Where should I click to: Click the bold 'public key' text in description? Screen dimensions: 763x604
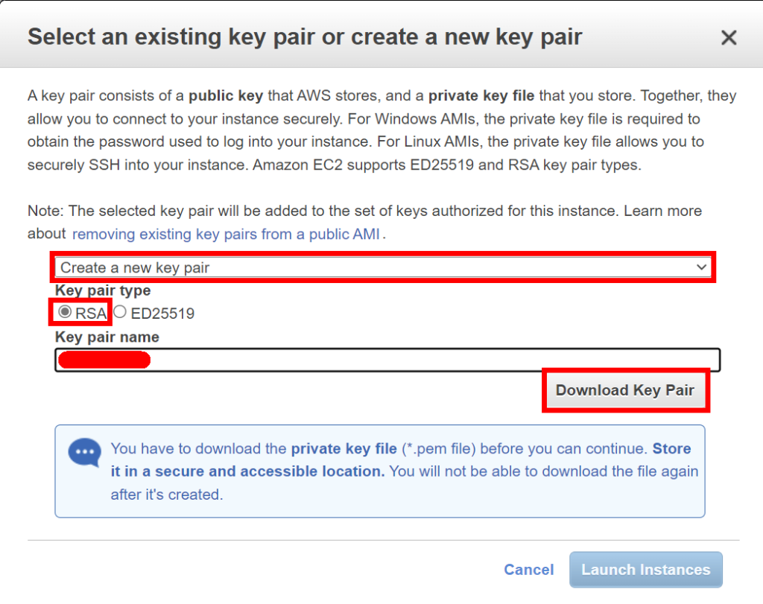(226, 96)
